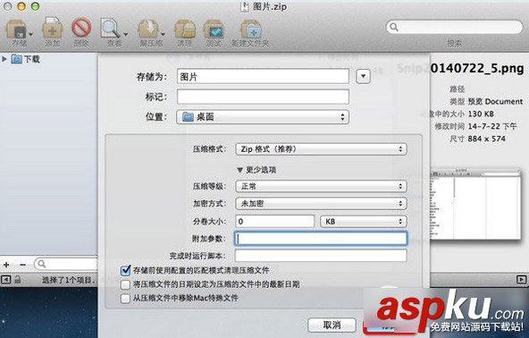Click the 图片.zip title bar document icon

244,7
